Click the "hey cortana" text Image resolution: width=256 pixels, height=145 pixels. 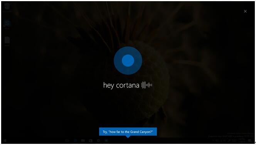tap(121, 85)
